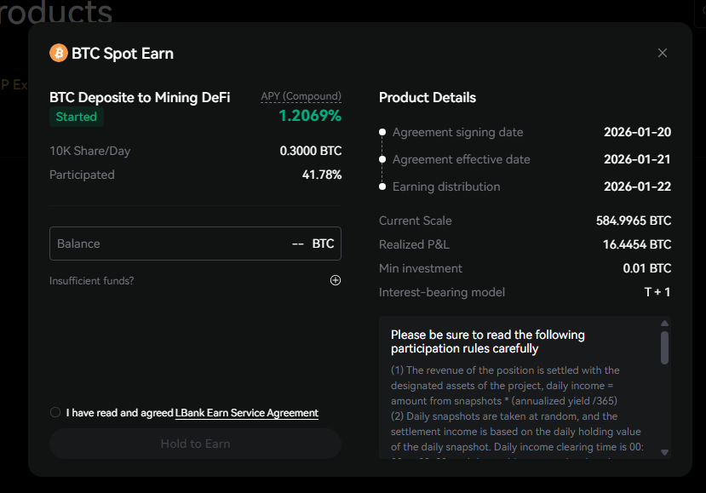
Task: Click the Agreement signing date timeline dot
Action: [x=383, y=133]
